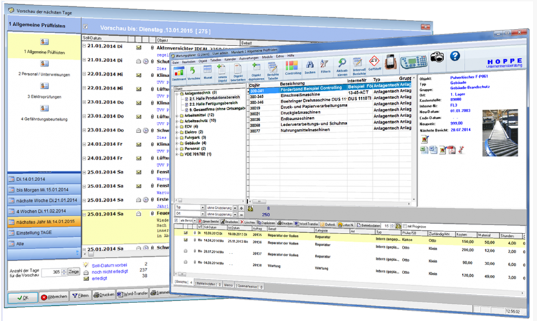Click the envelope icon on 21.01.2014 Aktenvernichter row
Screen dimensions: 537x321
(139, 48)
